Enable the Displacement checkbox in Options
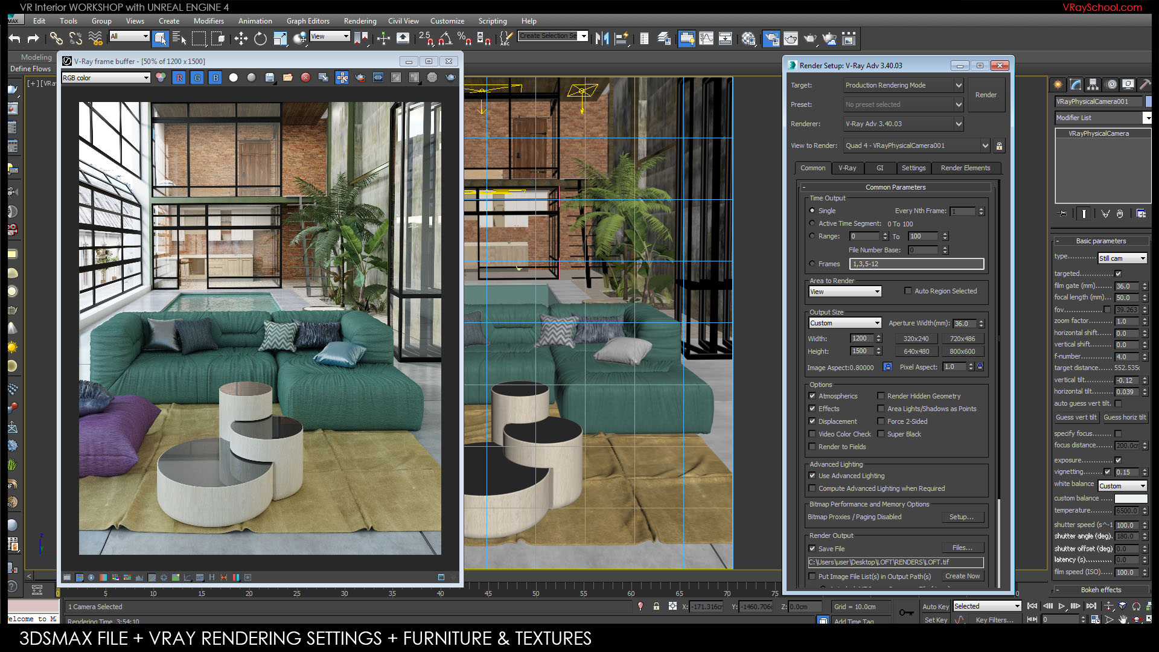The image size is (1159, 652). (x=813, y=421)
